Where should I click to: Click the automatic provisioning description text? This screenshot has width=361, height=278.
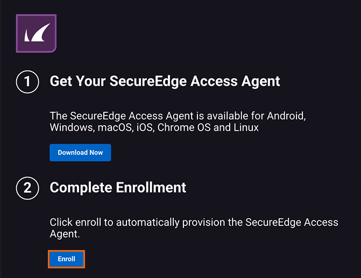pyautogui.click(x=194, y=228)
